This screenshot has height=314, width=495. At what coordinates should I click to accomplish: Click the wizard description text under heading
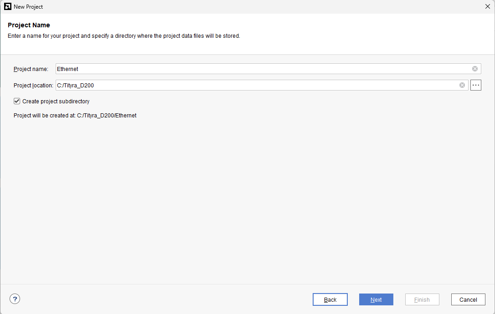point(124,36)
